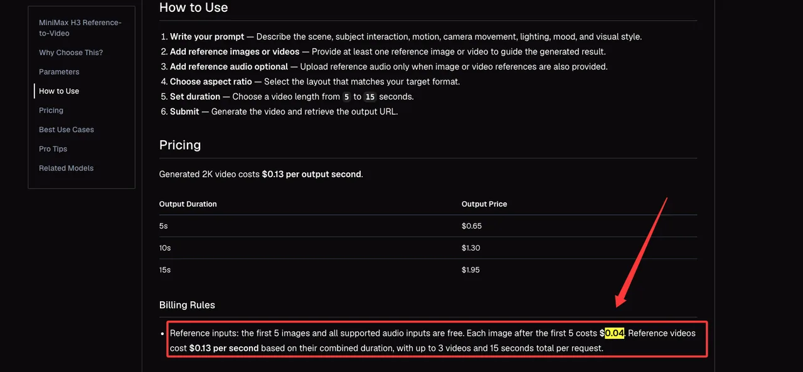Click the yellow highlighted 0.04 value

tap(615, 333)
